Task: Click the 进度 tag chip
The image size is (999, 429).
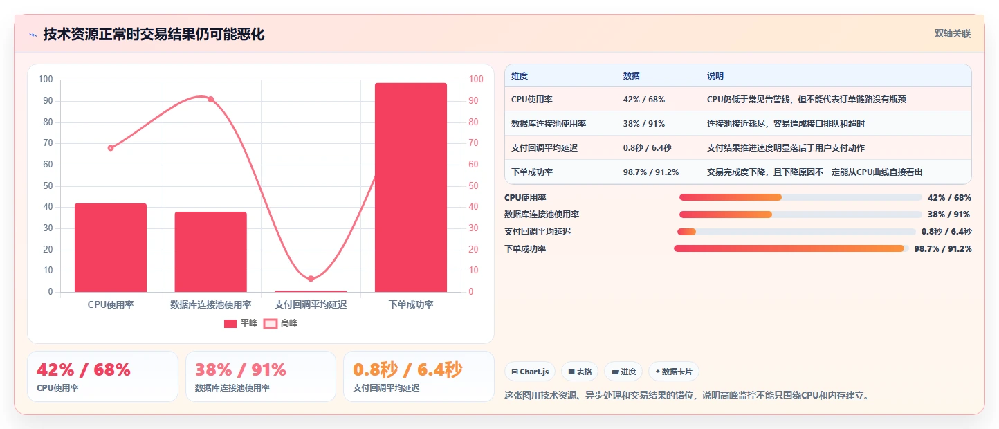Action: point(623,372)
